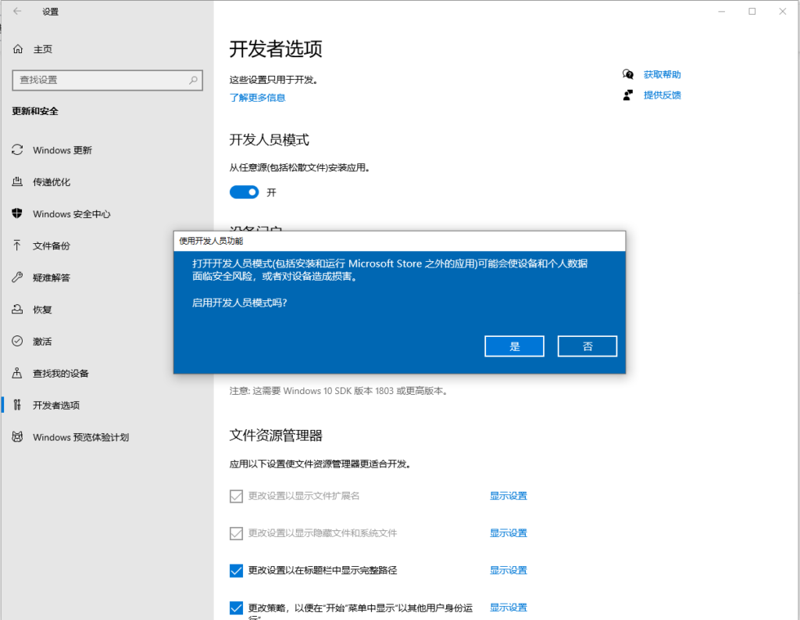This screenshot has height=620, width=800.
Task: Uncheck 更改设置以在标题栏中显示完整路径 checkbox
Action: click(236, 571)
